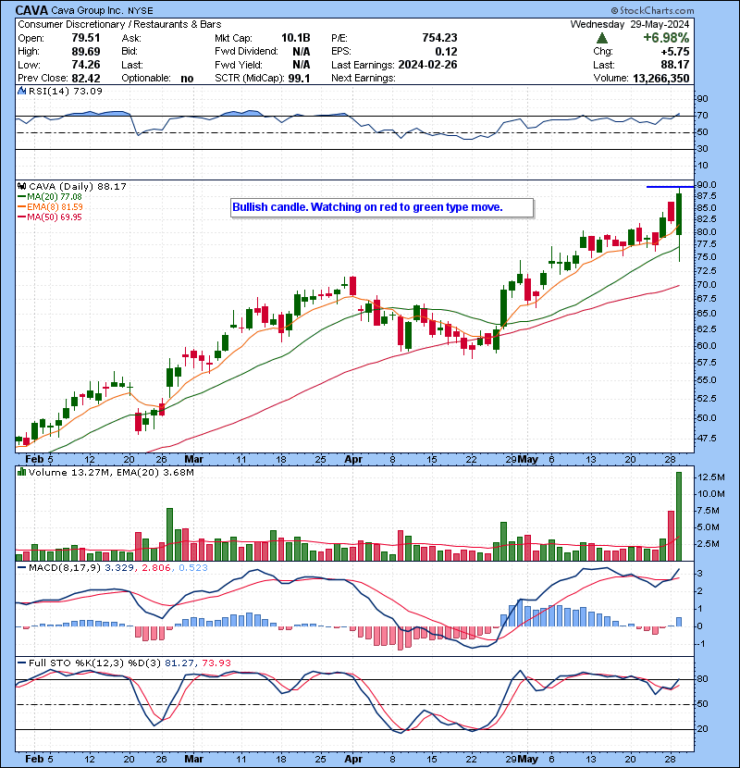Viewport: 740px width, 768px height.
Task: Click the Wednesday 29-May-2024 date
Action: (x=630, y=24)
